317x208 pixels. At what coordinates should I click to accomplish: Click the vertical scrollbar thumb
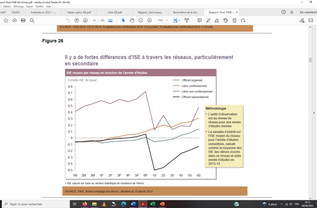click(310, 60)
